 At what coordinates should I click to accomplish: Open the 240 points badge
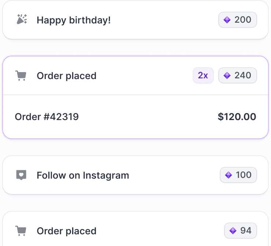click(237, 75)
